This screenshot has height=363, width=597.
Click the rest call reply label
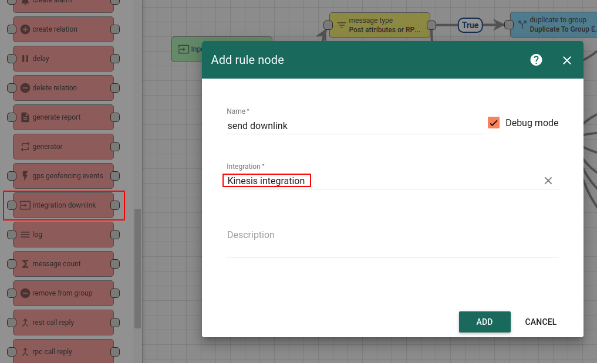[53, 323]
